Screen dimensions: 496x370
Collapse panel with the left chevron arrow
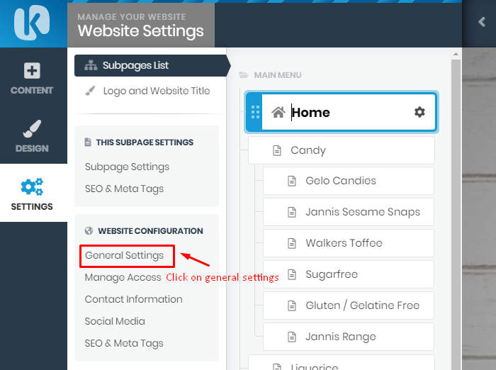(x=482, y=22)
